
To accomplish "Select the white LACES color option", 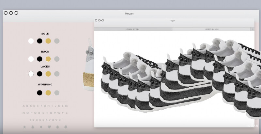I will click(x=31, y=74).
